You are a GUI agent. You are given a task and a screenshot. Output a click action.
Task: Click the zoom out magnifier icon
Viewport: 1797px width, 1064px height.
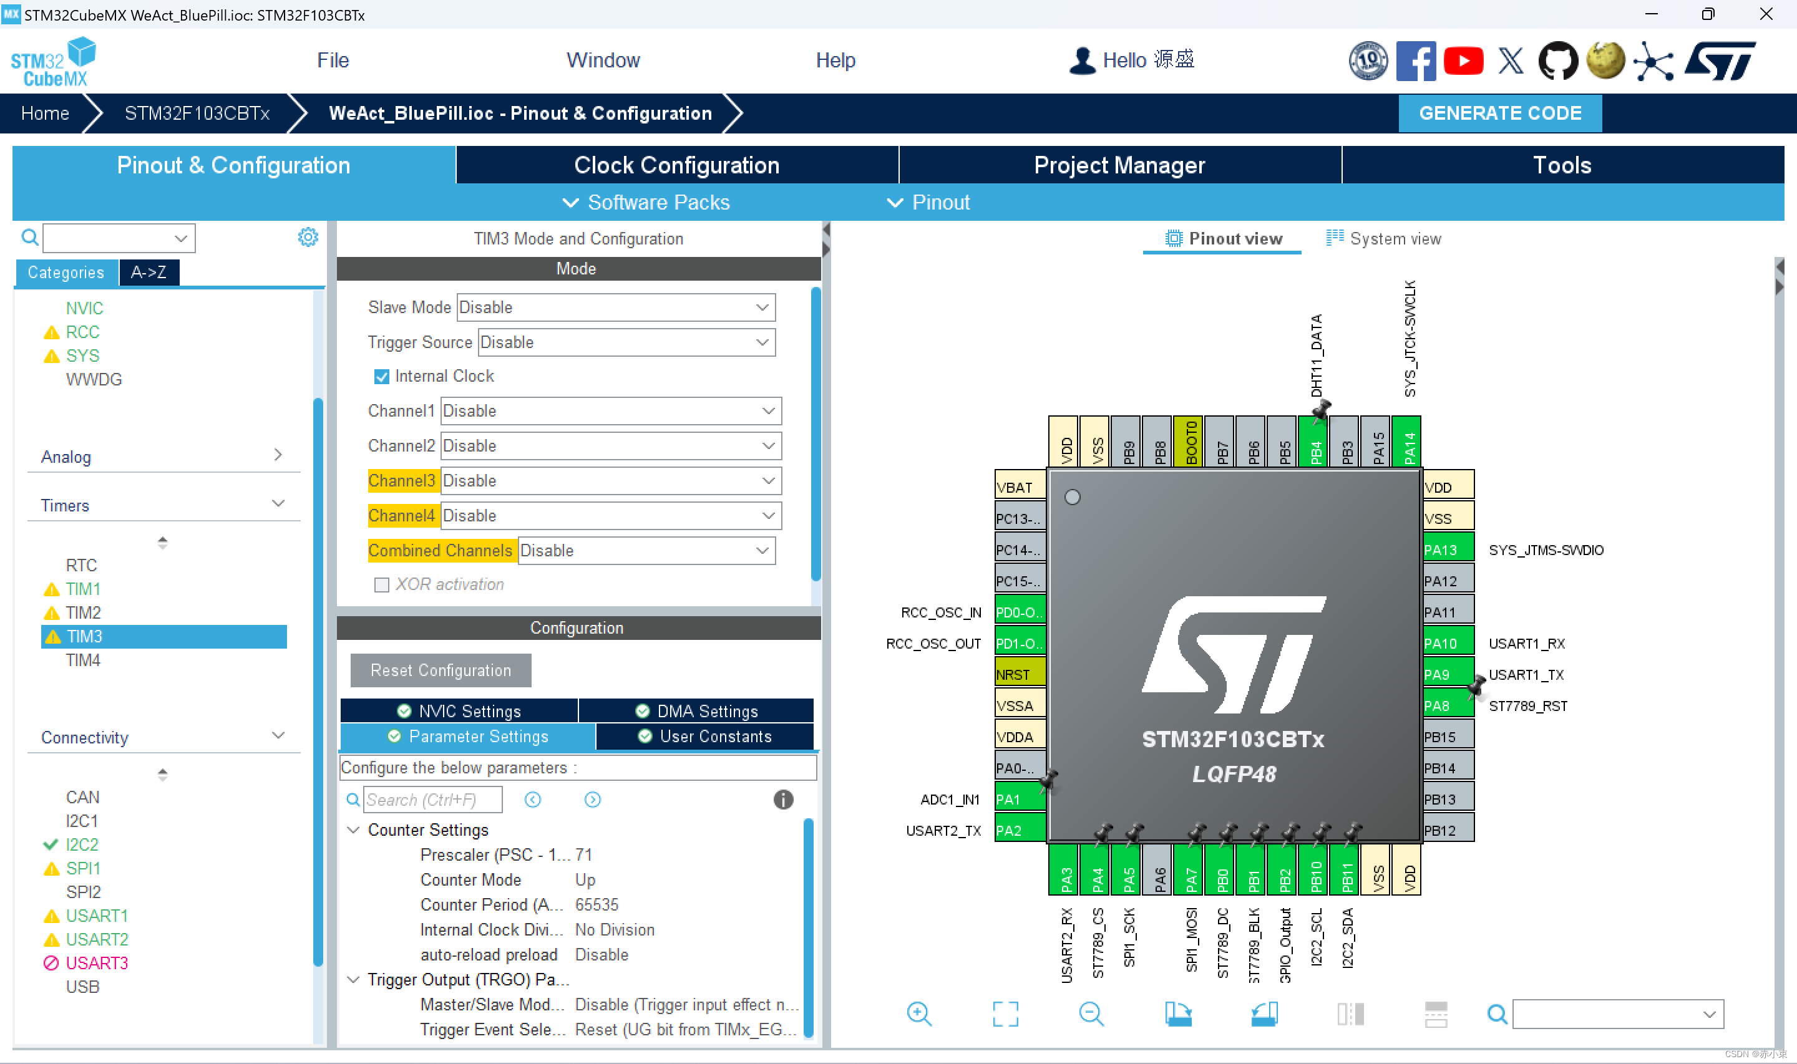[x=1091, y=1014]
